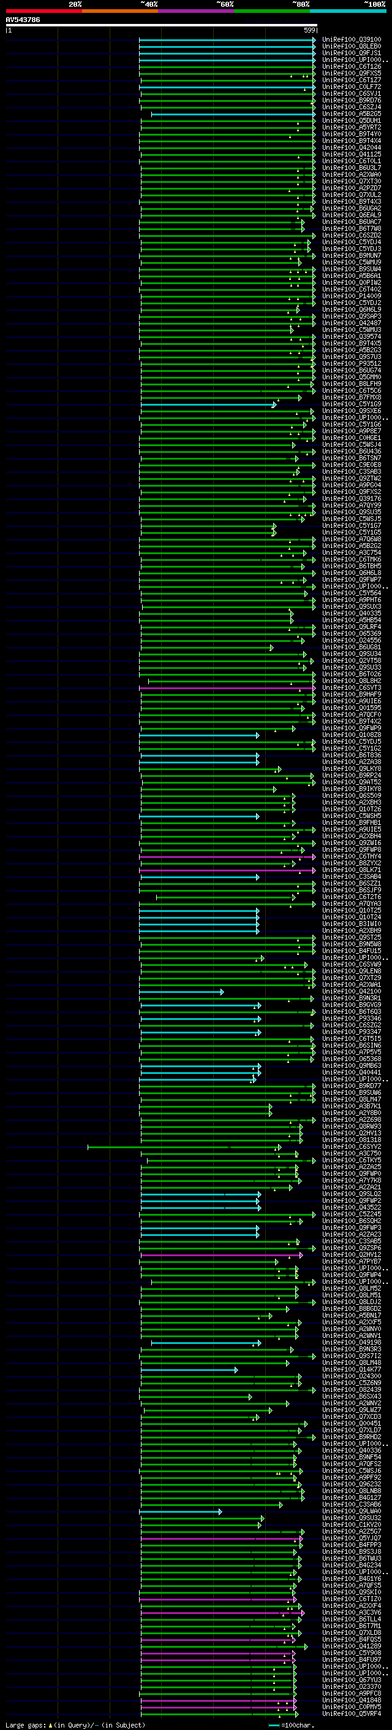Screen dimensions: 392x1730
Task: Select hit UniRef100_B9IKY8
Action: coord(352,789)
